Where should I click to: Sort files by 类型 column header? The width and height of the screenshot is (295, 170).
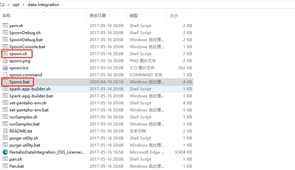tap(134, 16)
